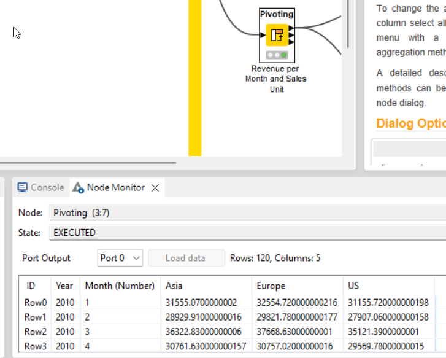Click the Node field showing Pivoting (3:7)
The width and height of the screenshot is (446, 358).
click(x=247, y=212)
